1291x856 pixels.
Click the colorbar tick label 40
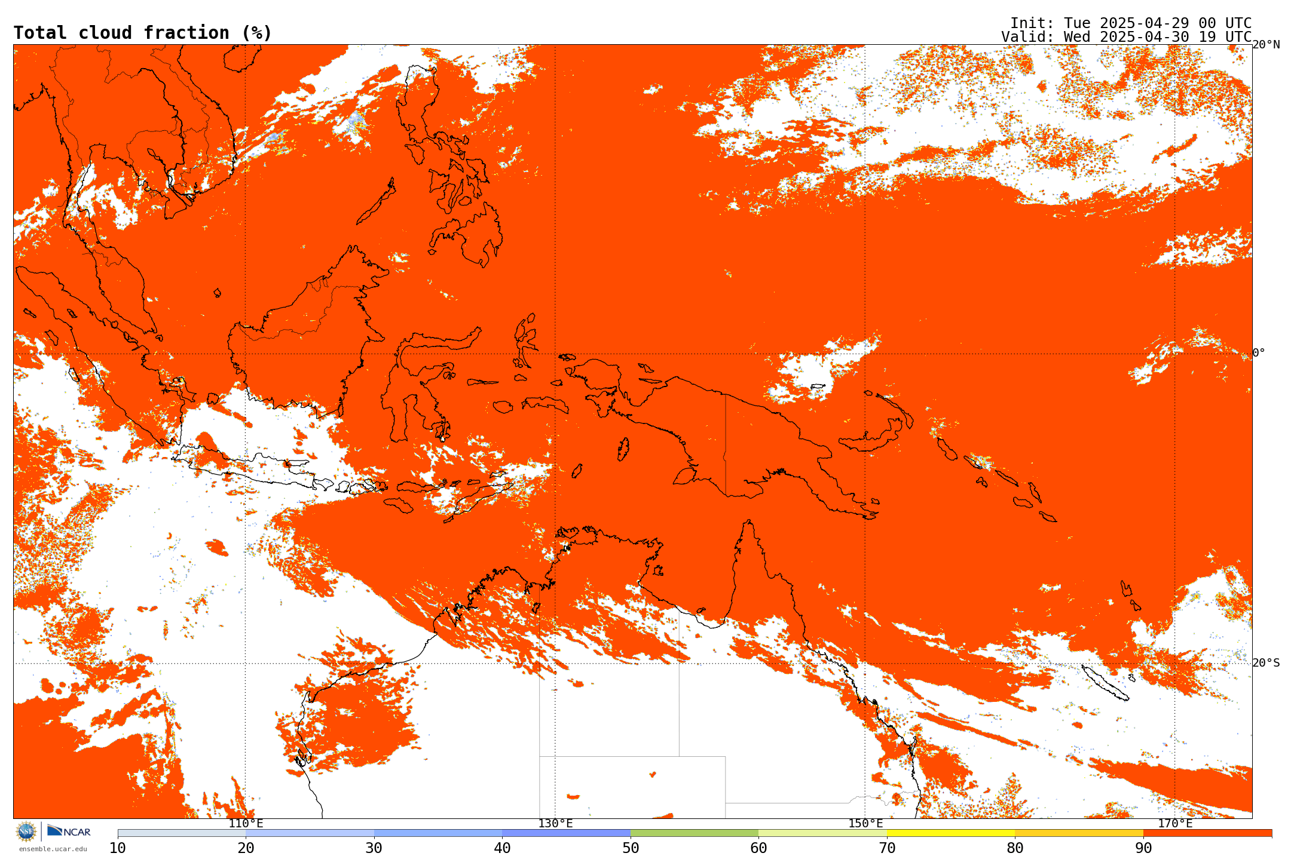502,848
